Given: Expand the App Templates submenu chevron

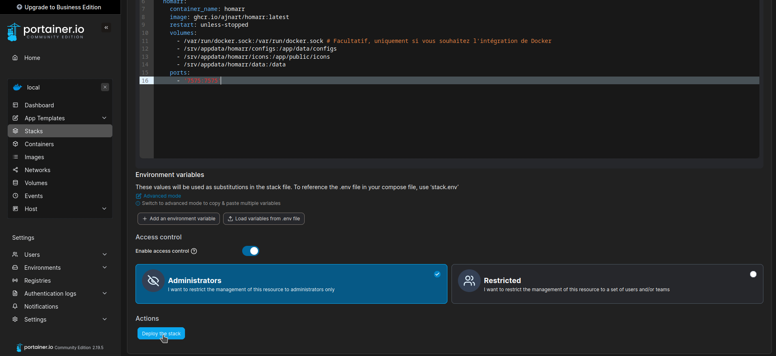Looking at the screenshot, I should [x=104, y=118].
